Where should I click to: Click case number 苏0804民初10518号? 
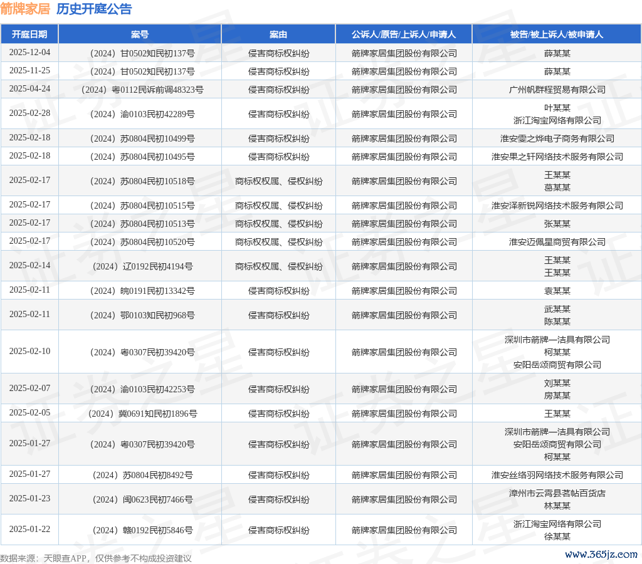pyautogui.click(x=142, y=181)
